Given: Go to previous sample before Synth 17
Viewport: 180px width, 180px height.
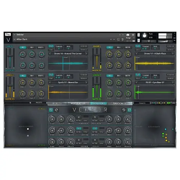Looking at the screenshot, I should 50,82.
